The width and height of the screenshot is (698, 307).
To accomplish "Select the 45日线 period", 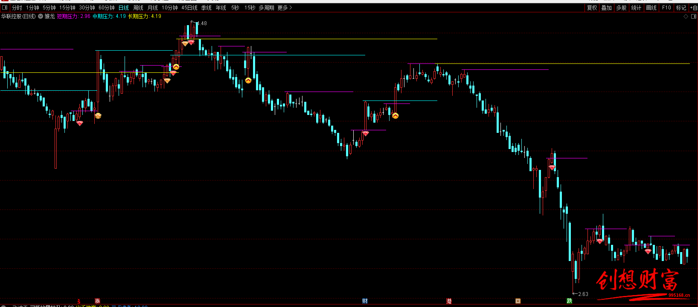I will [x=189, y=8].
